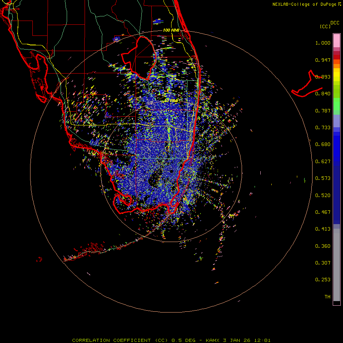
Task: Click the TH threshold label
Action: pos(327,297)
